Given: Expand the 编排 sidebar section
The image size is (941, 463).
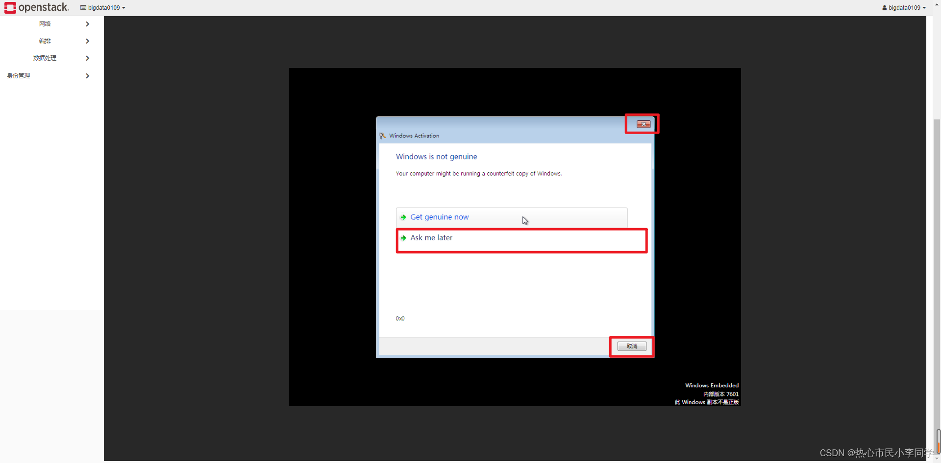Looking at the screenshot, I should (x=87, y=41).
